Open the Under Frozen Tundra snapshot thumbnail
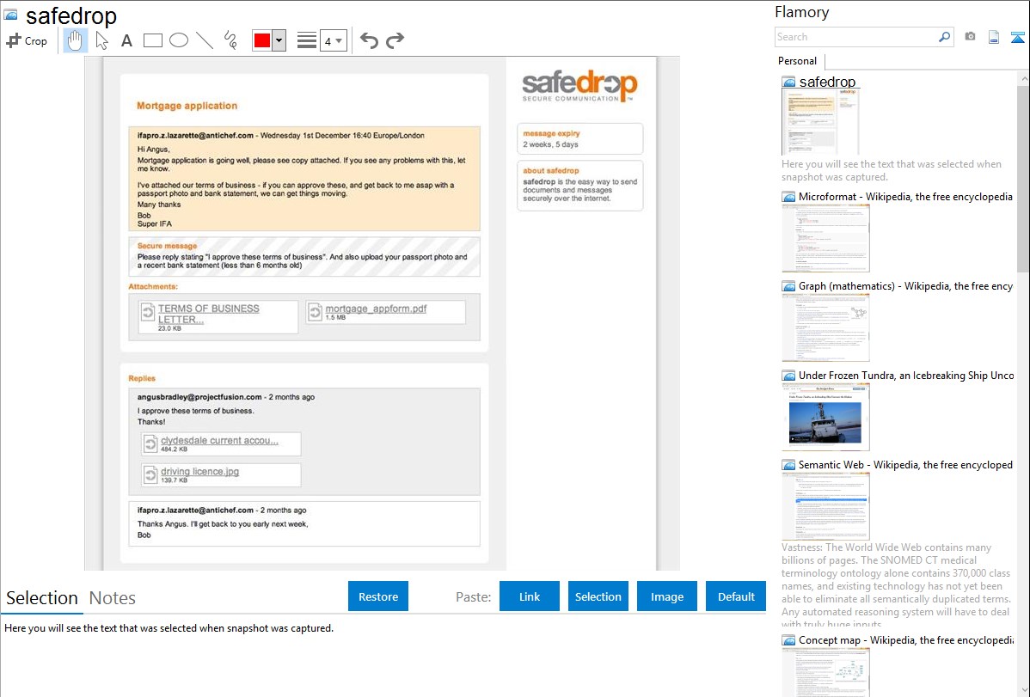Screen dimensions: 1030x697 (825, 417)
